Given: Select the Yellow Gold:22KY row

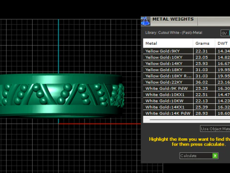Looking at the screenshot, I should click(x=186, y=82).
